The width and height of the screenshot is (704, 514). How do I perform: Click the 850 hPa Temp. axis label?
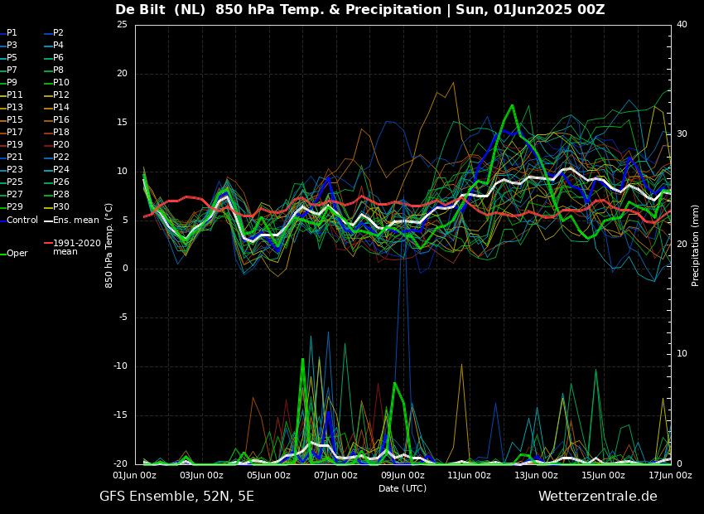pyautogui.click(x=108, y=245)
